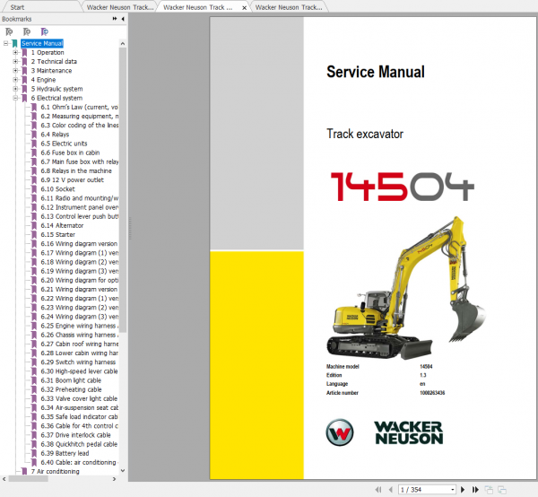Screen dimensions: 538x497
Task: Open bookmark 6.14 Alternator
Action: pos(62,225)
